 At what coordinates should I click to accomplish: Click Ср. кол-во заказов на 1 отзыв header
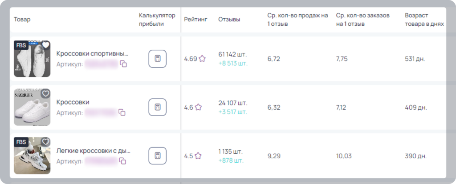362,20
